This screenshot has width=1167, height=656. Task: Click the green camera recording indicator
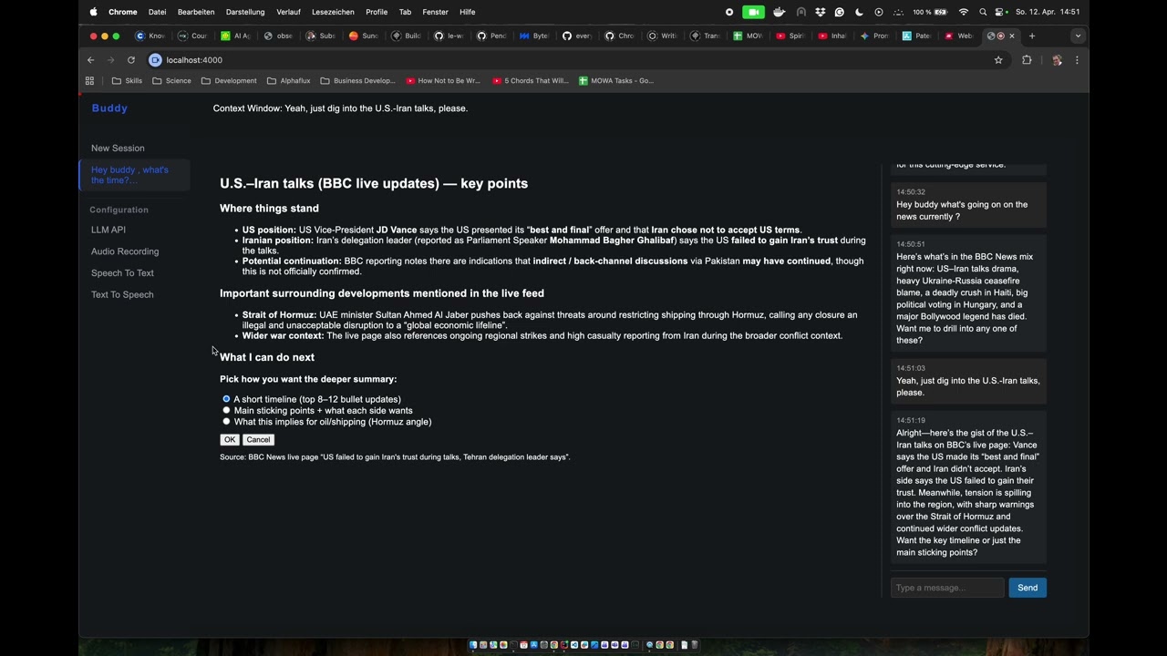pos(753,12)
